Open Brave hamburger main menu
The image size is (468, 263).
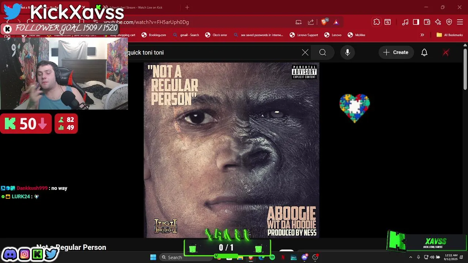tap(460, 22)
